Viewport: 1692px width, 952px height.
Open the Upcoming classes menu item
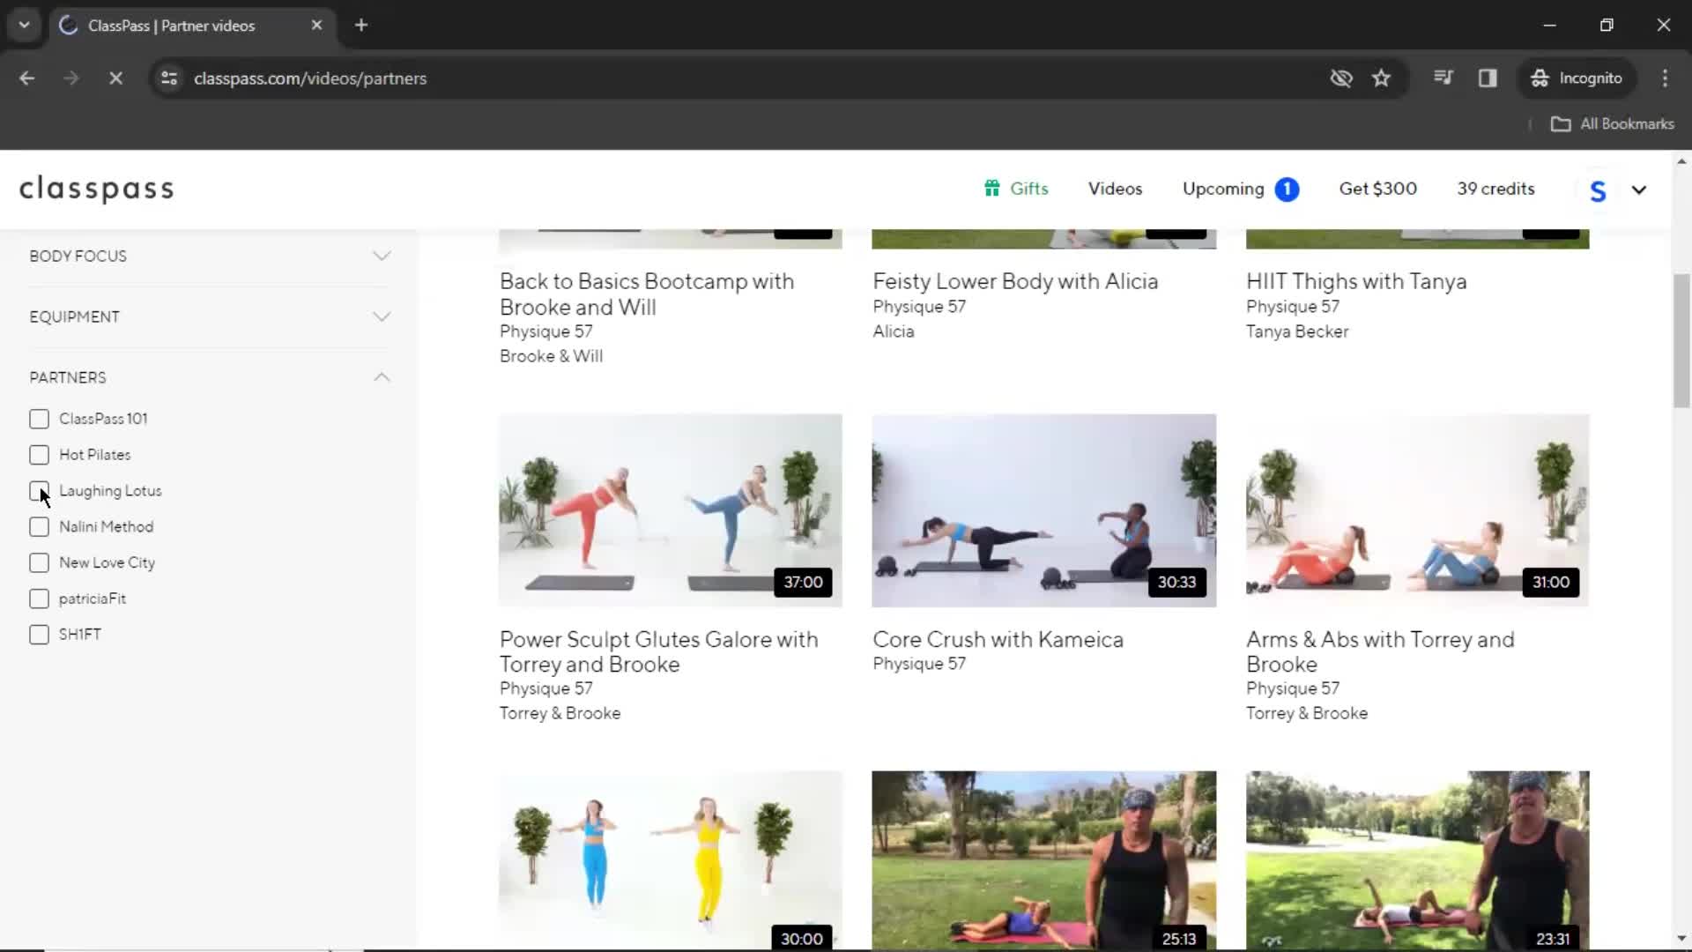click(1223, 189)
